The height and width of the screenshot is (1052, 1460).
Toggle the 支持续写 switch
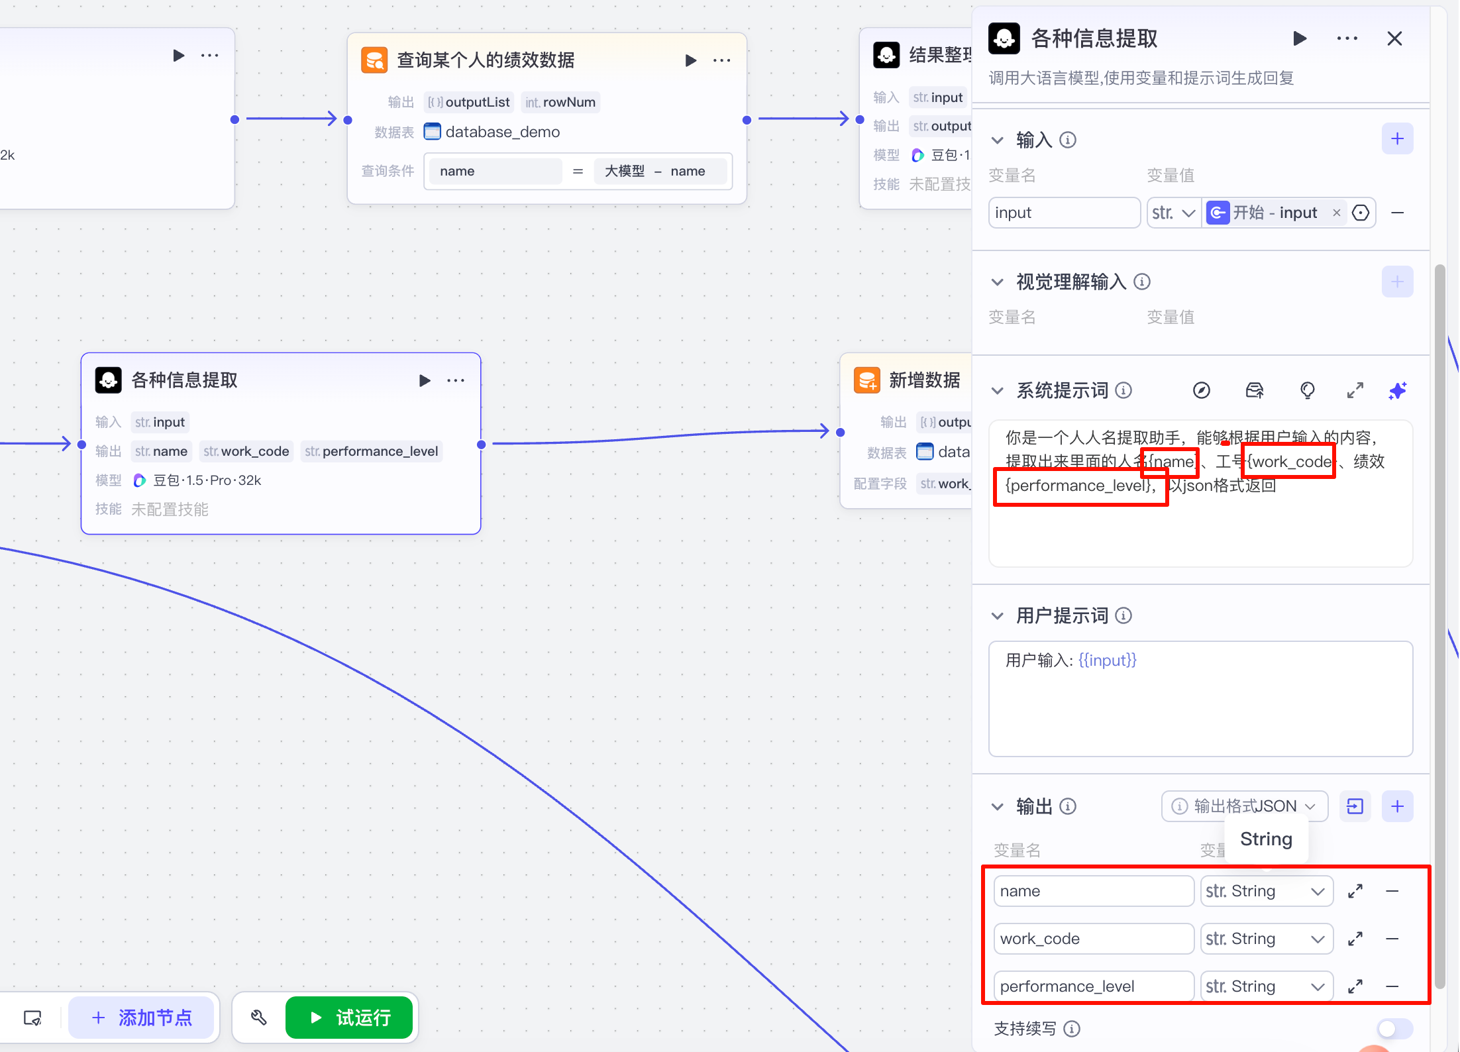click(1393, 1029)
